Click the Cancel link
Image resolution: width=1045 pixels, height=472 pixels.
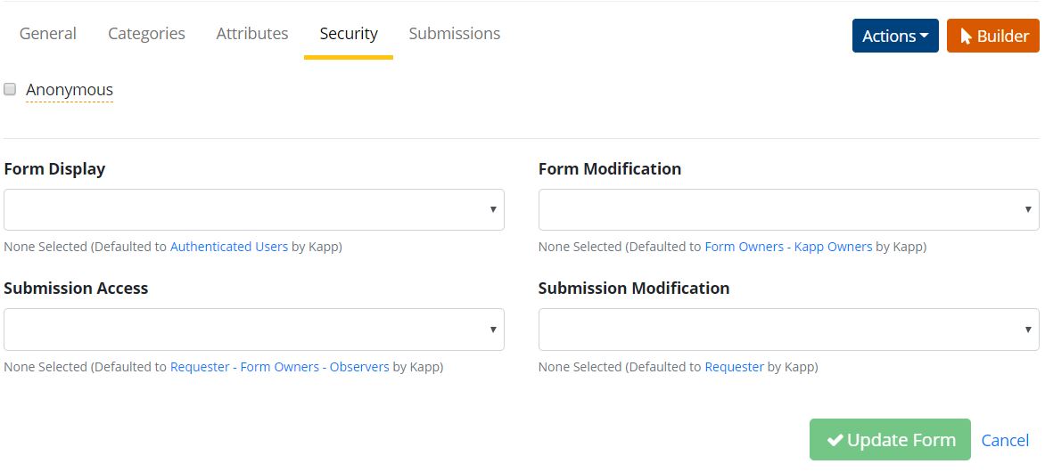(x=1005, y=440)
